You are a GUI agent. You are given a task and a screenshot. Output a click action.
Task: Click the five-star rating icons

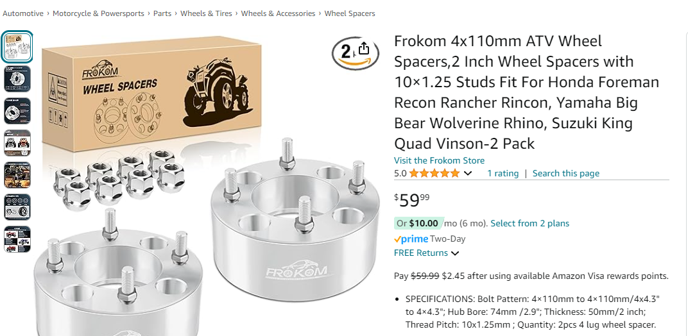tap(434, 173)
